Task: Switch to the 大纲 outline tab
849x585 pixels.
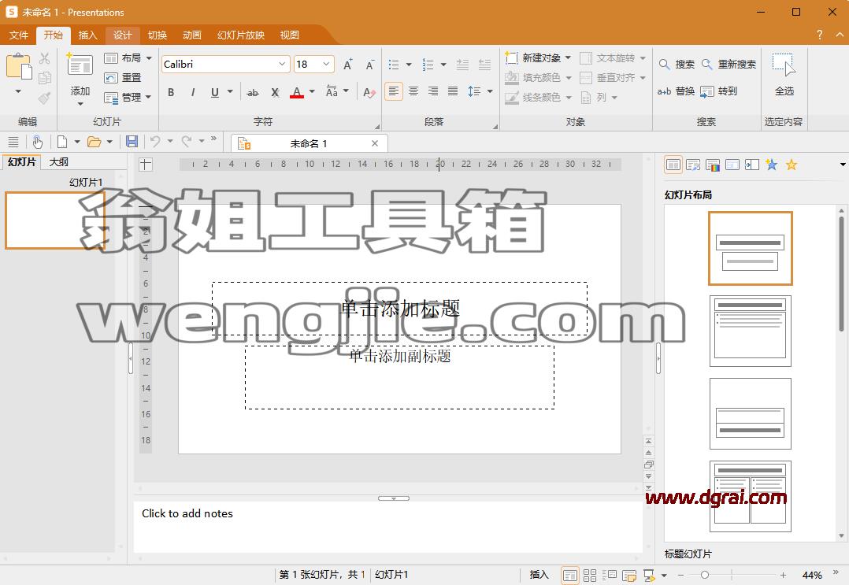Action: point(59,162)
